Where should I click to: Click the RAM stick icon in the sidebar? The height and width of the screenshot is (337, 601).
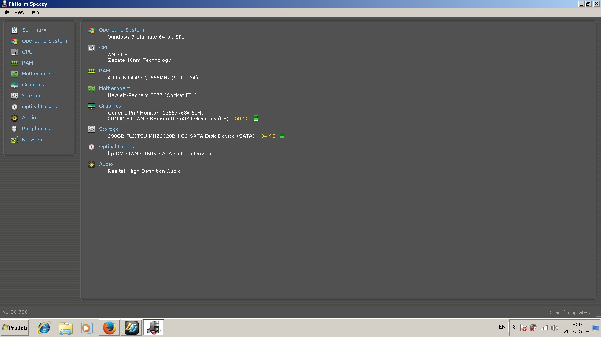tap(15, 63)
